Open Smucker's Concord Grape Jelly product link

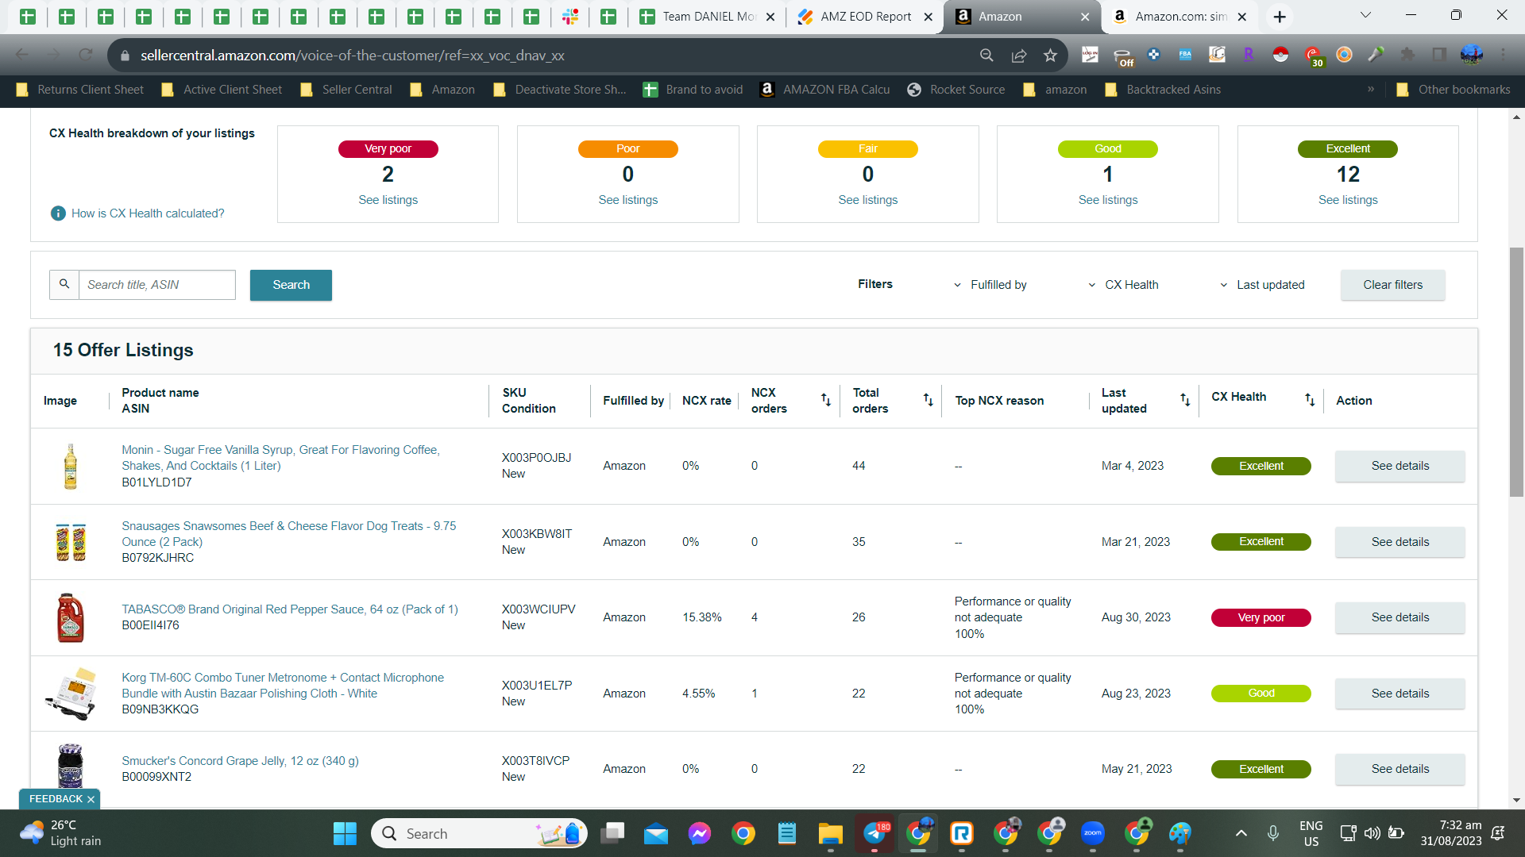click(240, 761)
